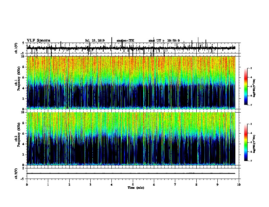Click the "Time (min)" x-axis label
269x207 pixels.
136,188
